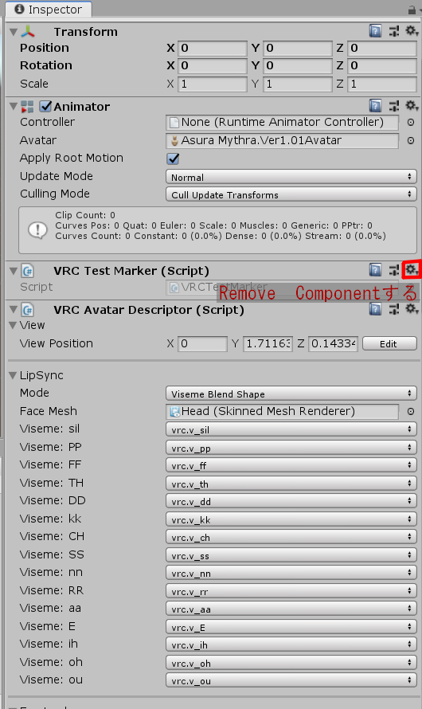Open Viseme DD dropdown

tap(291, 501)
